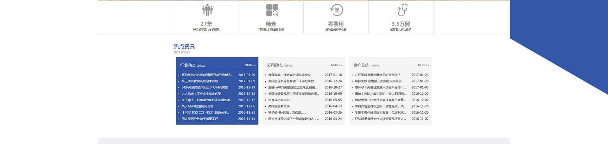Open MORE>> in 公司动态 panel
The image size is (608, 144).
click(337, 65)
